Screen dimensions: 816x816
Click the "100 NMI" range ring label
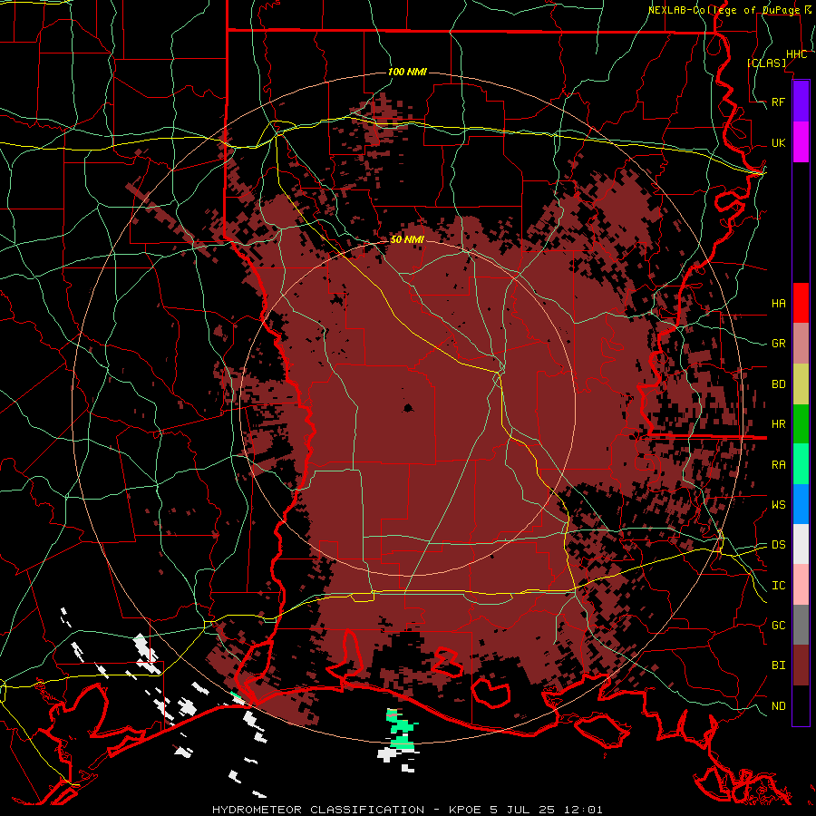click(407, 72)
